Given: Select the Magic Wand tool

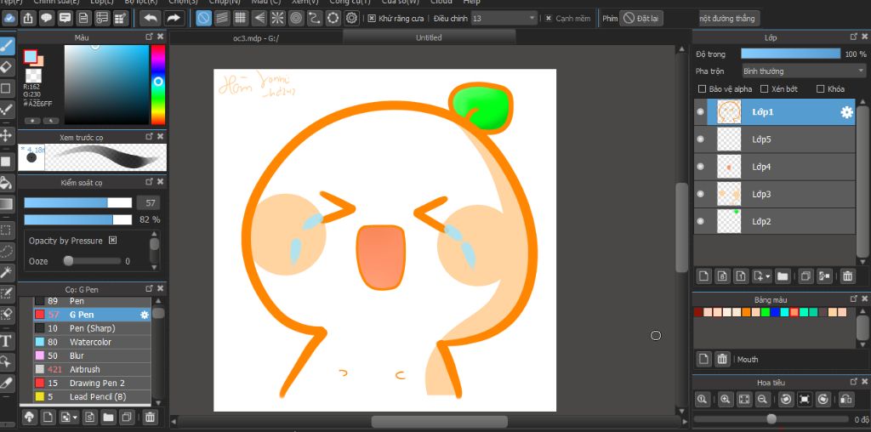Looking at the screenshot, I should tap(7, 271).
